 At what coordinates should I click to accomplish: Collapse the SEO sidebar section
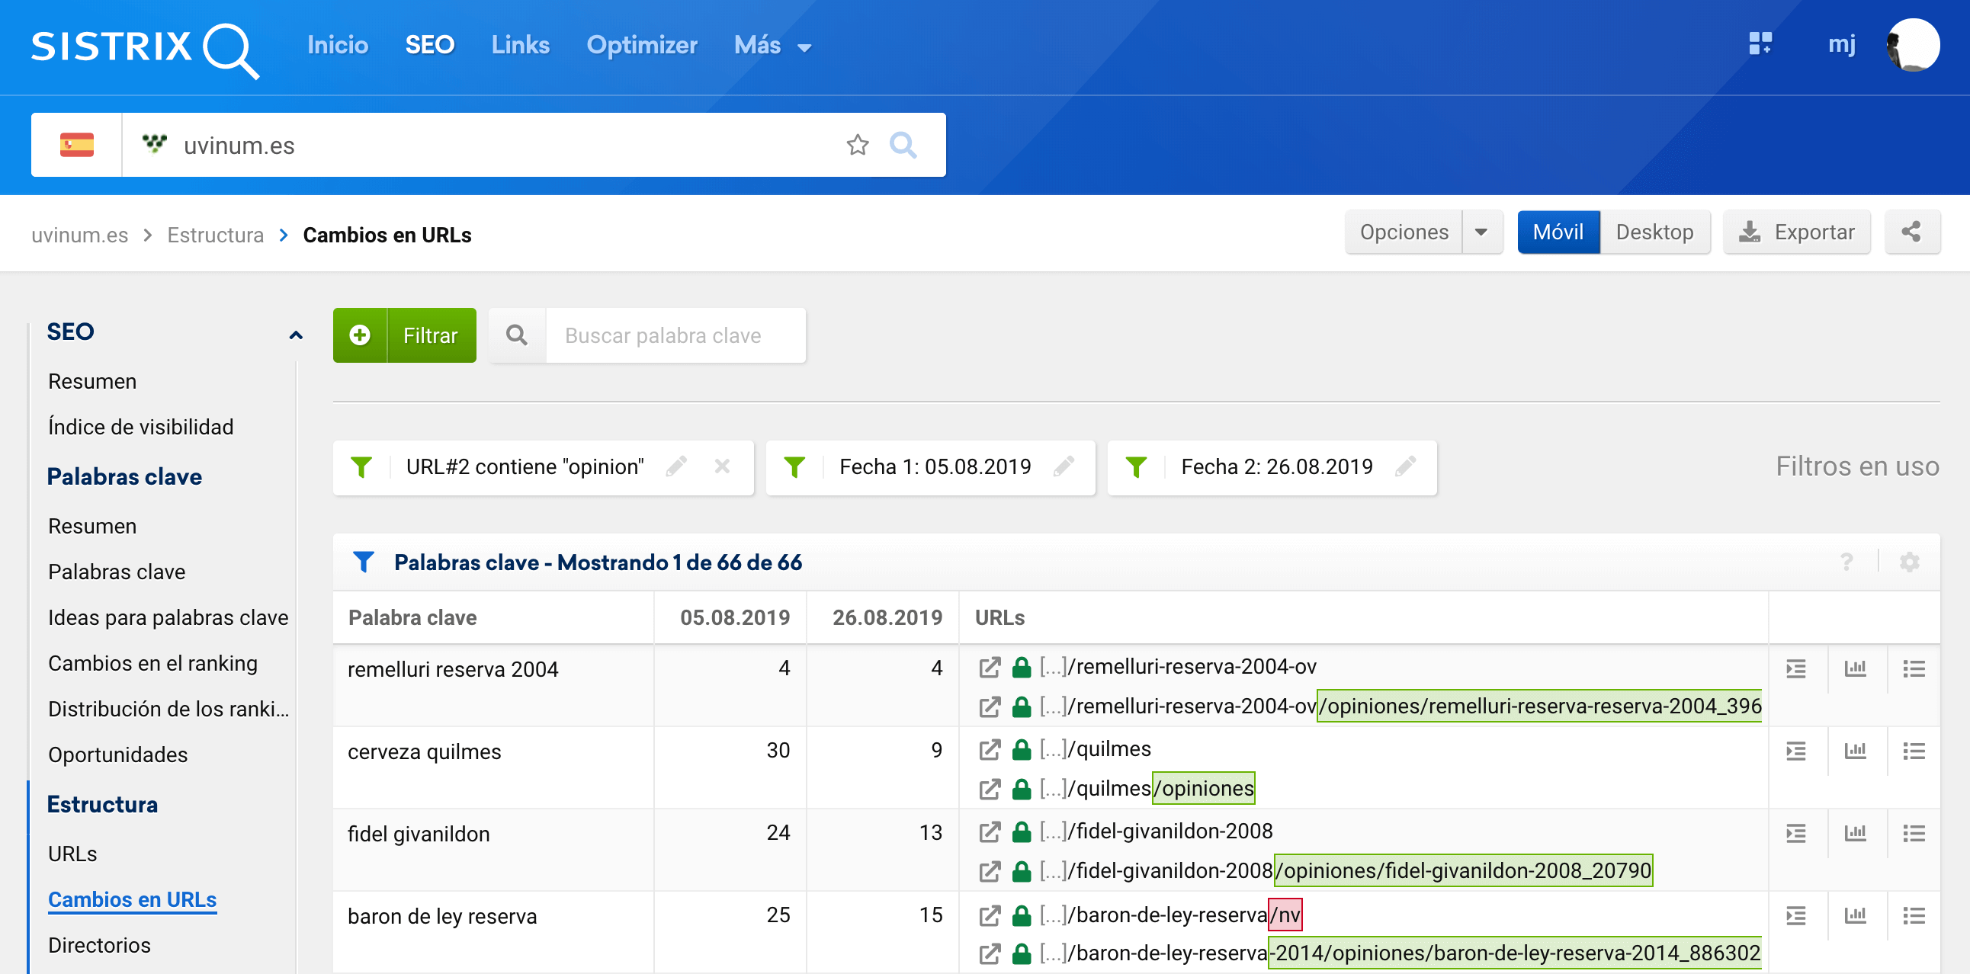tap(296, 334)
